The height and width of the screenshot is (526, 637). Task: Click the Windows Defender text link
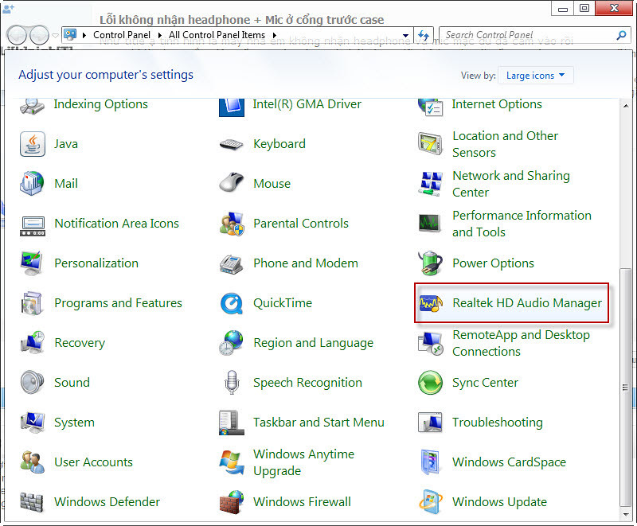click(107, 502)
